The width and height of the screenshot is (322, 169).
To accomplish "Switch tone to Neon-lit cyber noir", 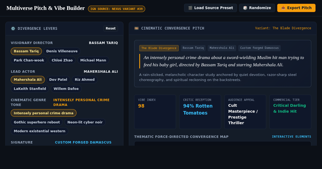I will point(85,122).
